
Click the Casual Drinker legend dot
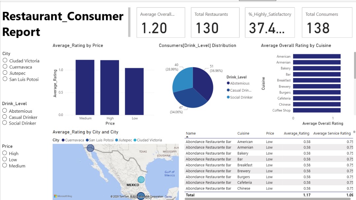pyautogui.click(x=227, y=90)
